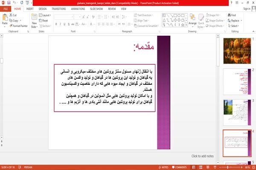The image size is (256, 170).
Task: Collapse the ribbon arrow
Action: pos(253,31)
